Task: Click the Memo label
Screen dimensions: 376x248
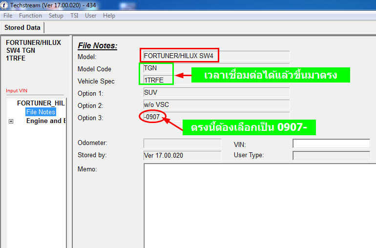Action: tap(87, 169)
